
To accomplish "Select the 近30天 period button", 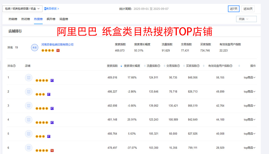I will click(248, 9).
